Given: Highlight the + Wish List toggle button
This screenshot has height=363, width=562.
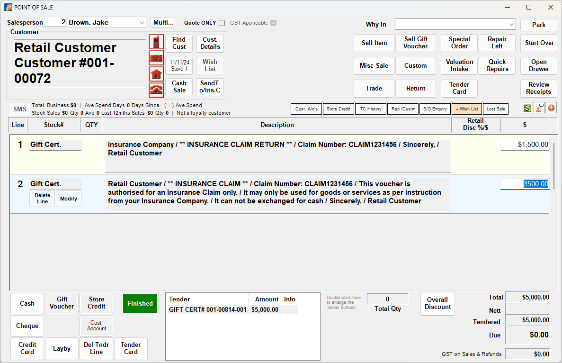Looking at the screenshot, I should 466,109.
